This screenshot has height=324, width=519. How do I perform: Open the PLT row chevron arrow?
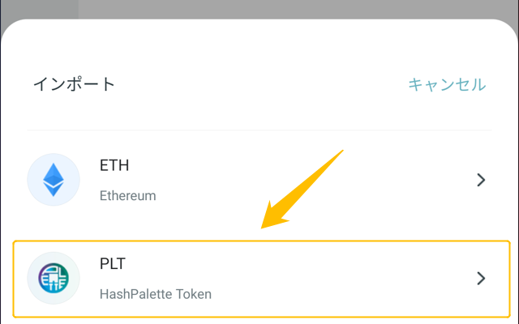pos(481,279)
